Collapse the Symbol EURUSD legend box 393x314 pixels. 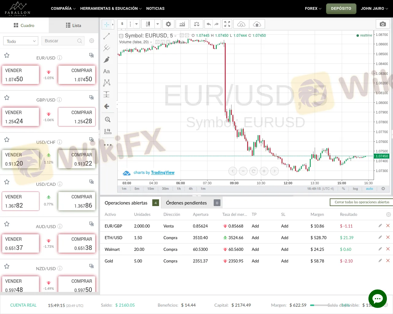(121, 36)
